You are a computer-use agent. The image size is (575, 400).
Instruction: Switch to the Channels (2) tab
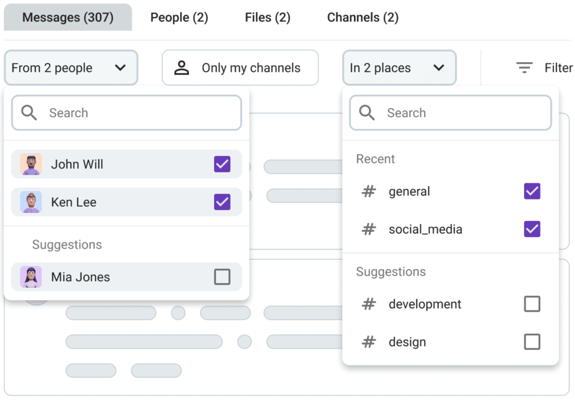click(x=363, y=18)
